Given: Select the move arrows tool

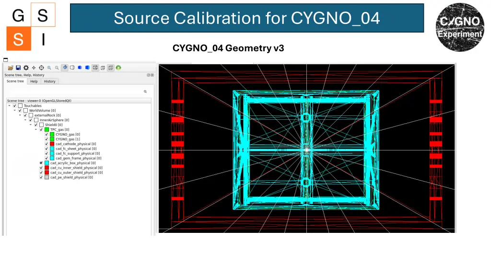Looking at the screenshot, I should 34,68.
